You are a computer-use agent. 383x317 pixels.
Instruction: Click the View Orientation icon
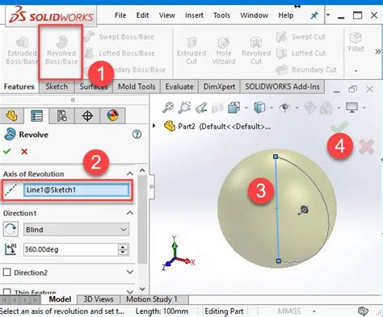pos(234,108)
